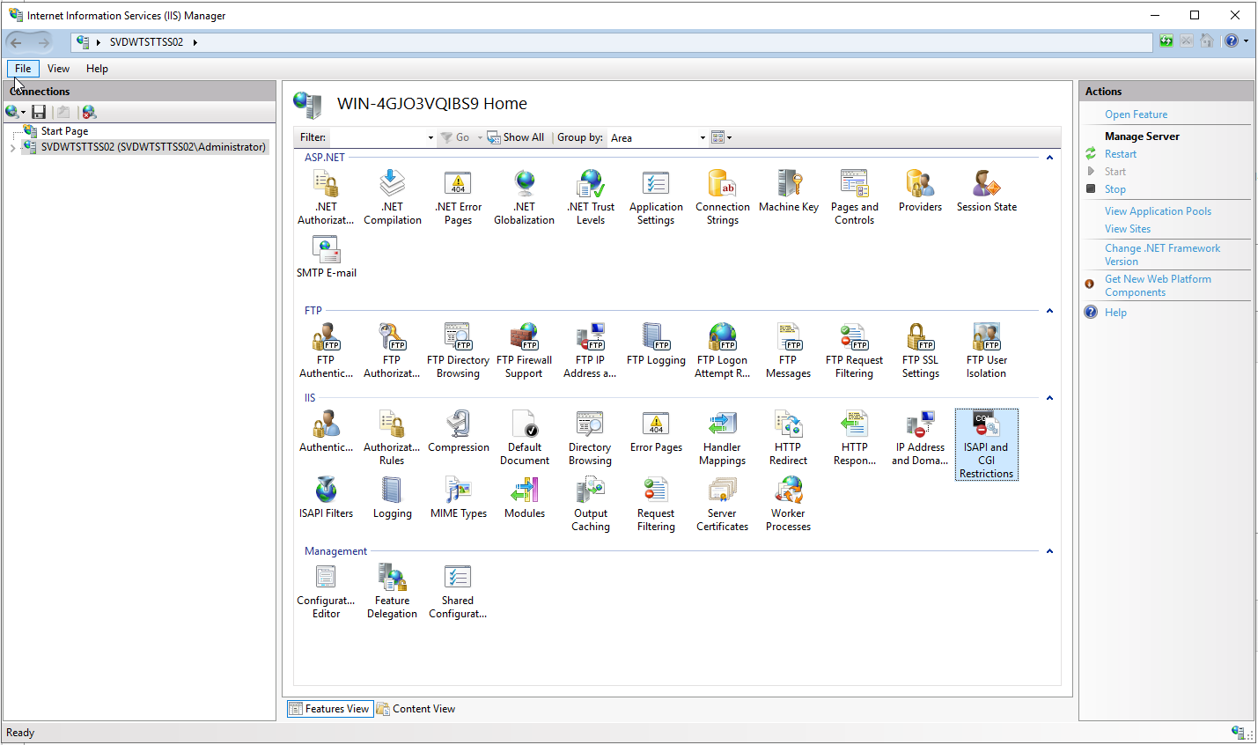The image size is (1258, 745).
Task: Open Worker Processes feature
Action: click(788, 504)
